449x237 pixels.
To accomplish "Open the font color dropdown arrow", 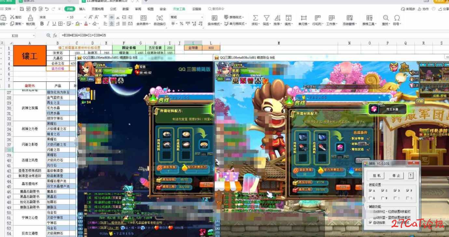I will pyautogui.click(x=90, y=23).
